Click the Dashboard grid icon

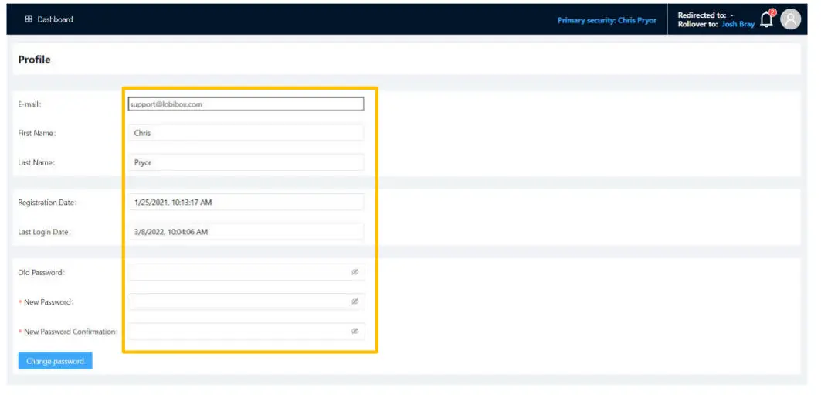click(29, 19)
